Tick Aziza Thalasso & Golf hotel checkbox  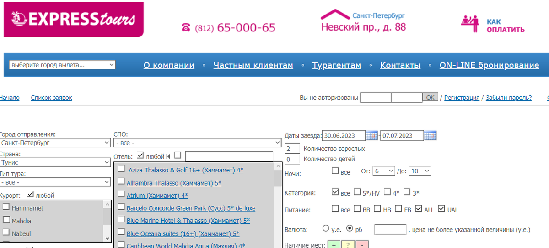(121, 169)
